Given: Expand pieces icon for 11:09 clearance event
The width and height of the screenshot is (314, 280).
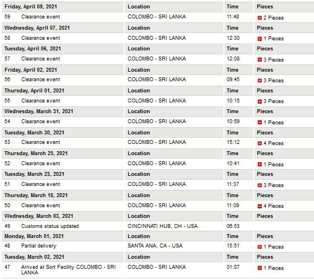Looking at the screenshot, I should (x=260, y=206).
